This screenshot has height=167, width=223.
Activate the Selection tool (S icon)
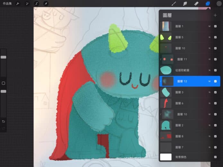point(37,4)
